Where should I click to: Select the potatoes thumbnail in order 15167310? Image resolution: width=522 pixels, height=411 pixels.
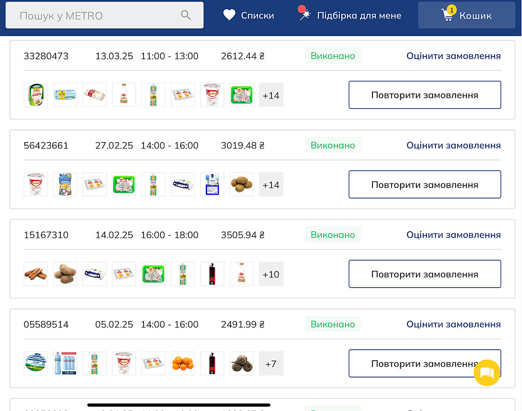65,274
